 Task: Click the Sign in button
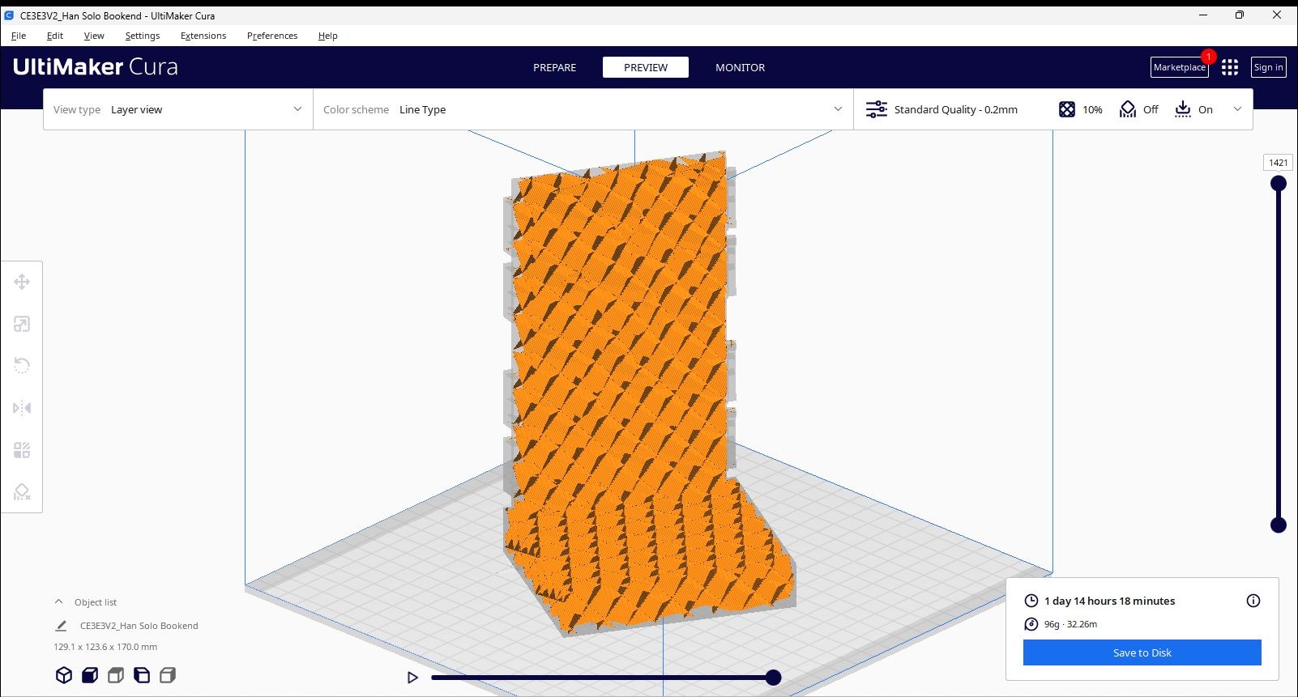[x=1268, y=67]
